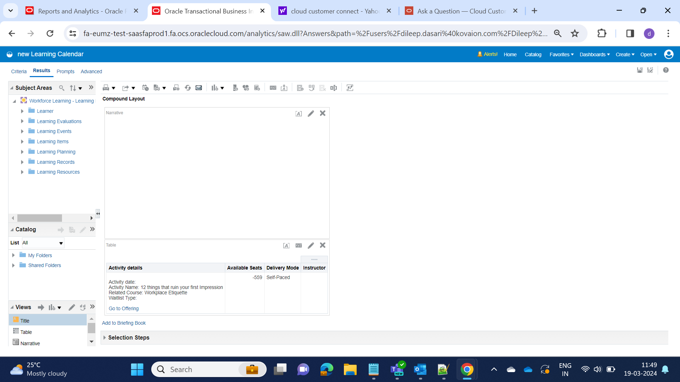Open Microsoft Teams from the taskbar
The image size is (680, 382).
(x=397, y=369)
